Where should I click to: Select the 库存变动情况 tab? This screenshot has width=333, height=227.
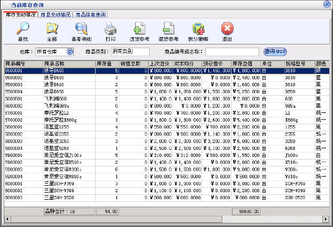21,15
